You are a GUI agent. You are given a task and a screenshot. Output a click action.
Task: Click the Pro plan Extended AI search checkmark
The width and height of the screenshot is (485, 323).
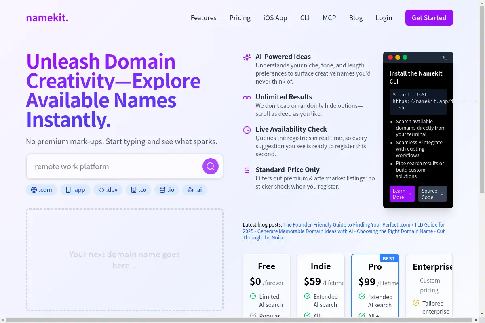click(362, 296)
